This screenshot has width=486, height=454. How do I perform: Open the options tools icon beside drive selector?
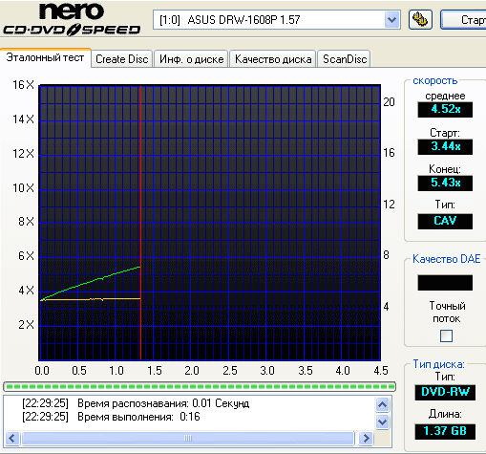[x=420, y=20]
